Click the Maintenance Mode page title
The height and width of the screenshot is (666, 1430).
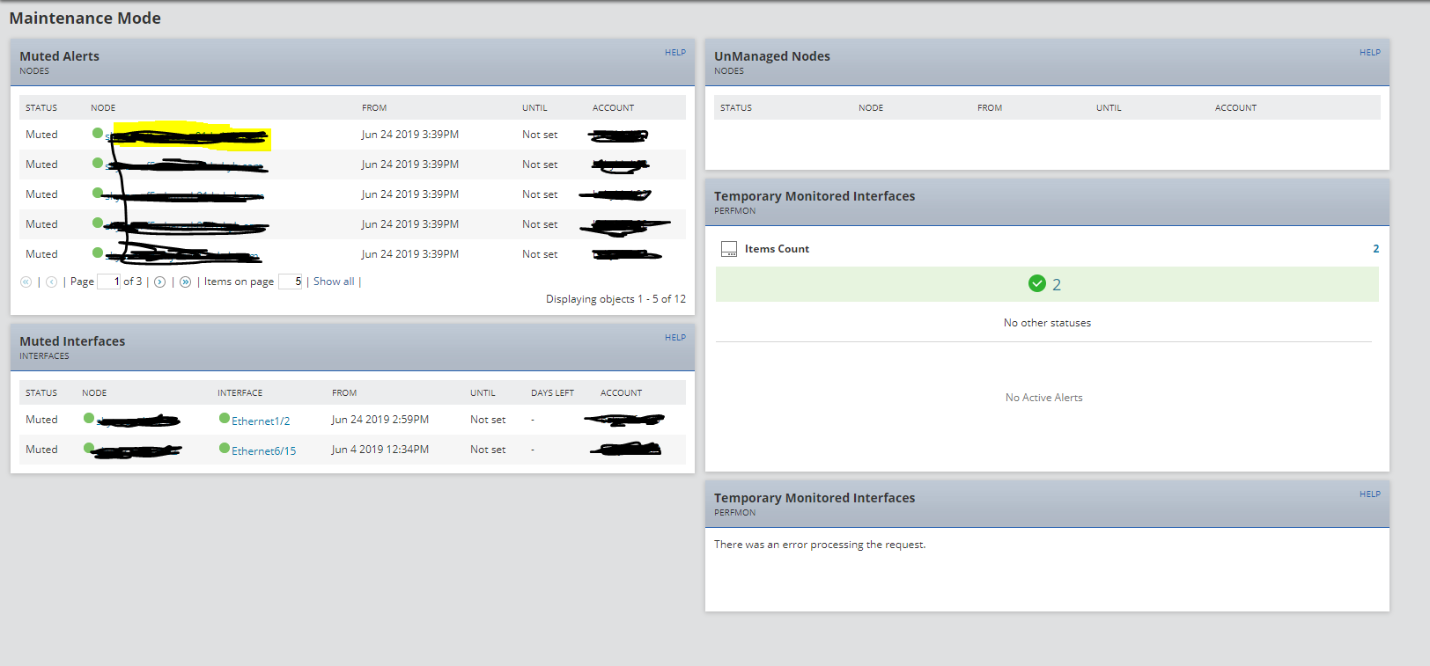tap(85, 18)
